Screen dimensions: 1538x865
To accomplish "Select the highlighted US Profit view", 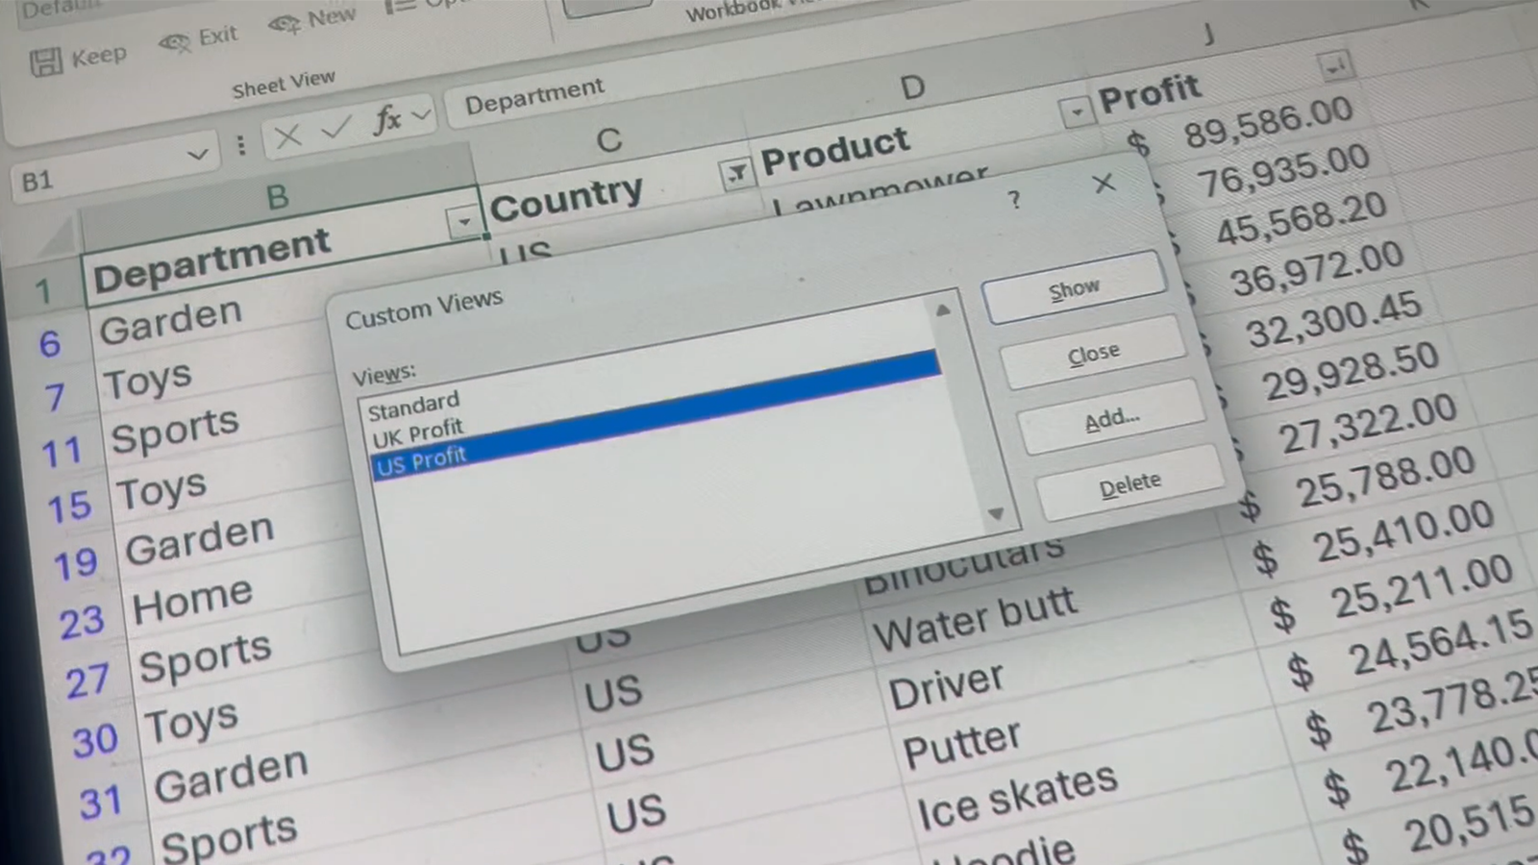I will point(657,414).
